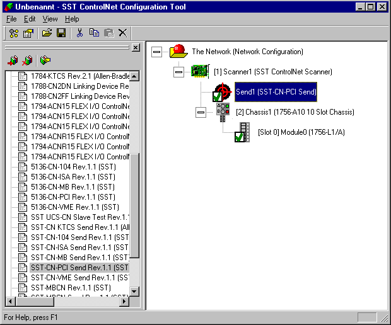Open the Edit menu

click(x=30, y=19)
